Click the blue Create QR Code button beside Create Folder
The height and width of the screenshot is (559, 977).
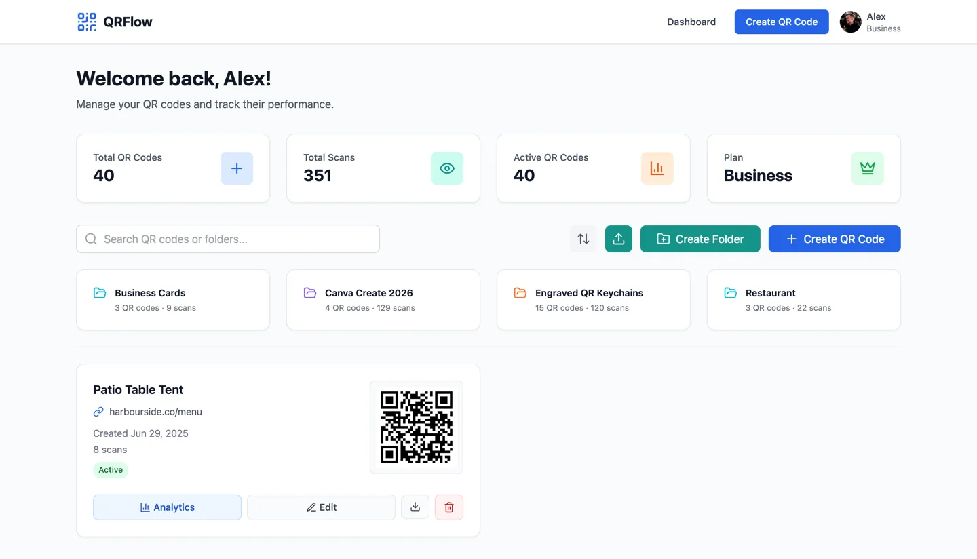click(x=835, y=239)
